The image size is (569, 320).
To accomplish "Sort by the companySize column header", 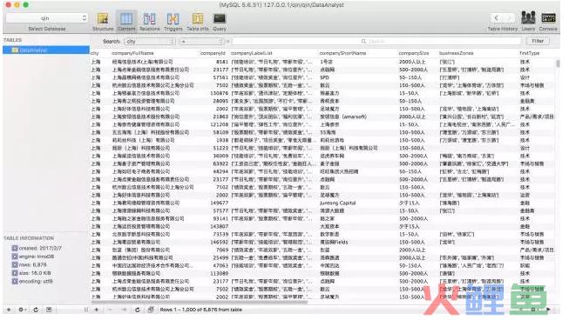I will tap(414, 53).
